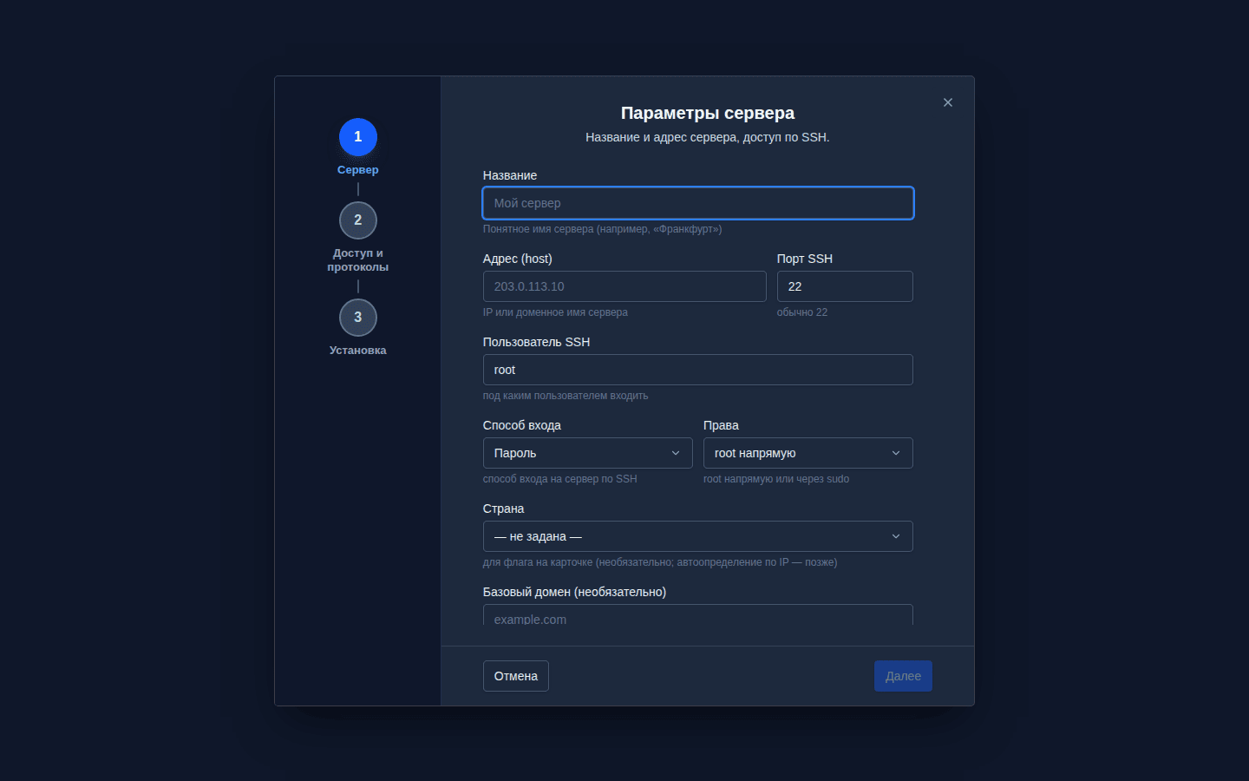Click the Порт SSH field

pos(845,286)
